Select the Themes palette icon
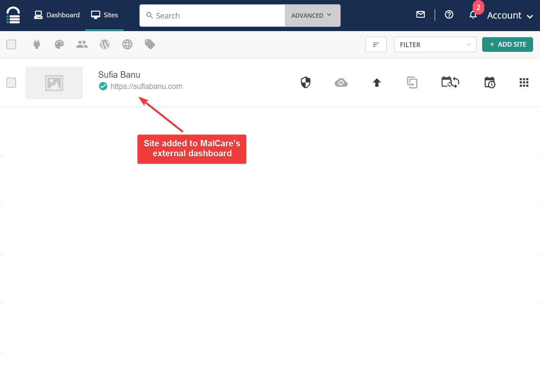540x391 pixels. [x=59, y=44]
